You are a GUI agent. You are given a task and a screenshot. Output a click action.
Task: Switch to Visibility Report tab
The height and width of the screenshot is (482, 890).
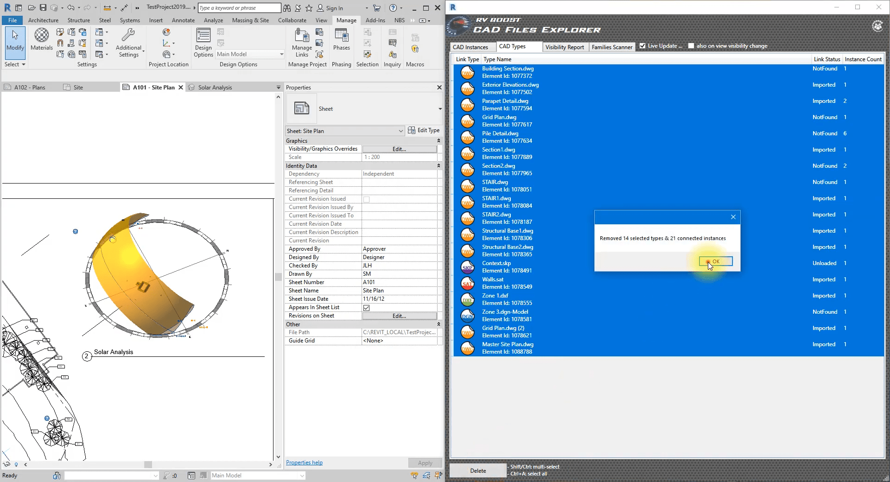[565, 47]
